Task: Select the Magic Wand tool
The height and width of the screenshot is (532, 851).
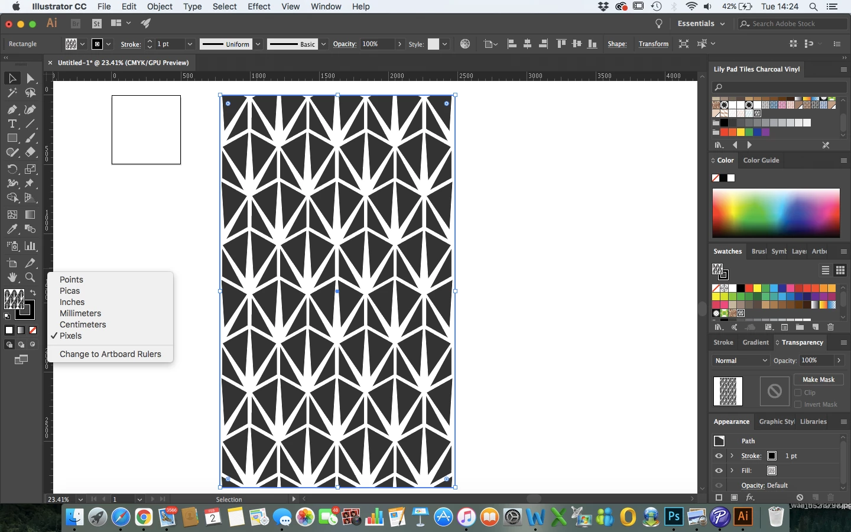Action: click(x=12, y=93)
